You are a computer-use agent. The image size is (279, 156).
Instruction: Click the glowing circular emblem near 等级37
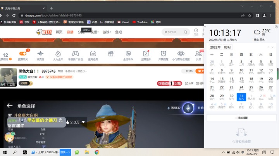[x=188, y=108]
